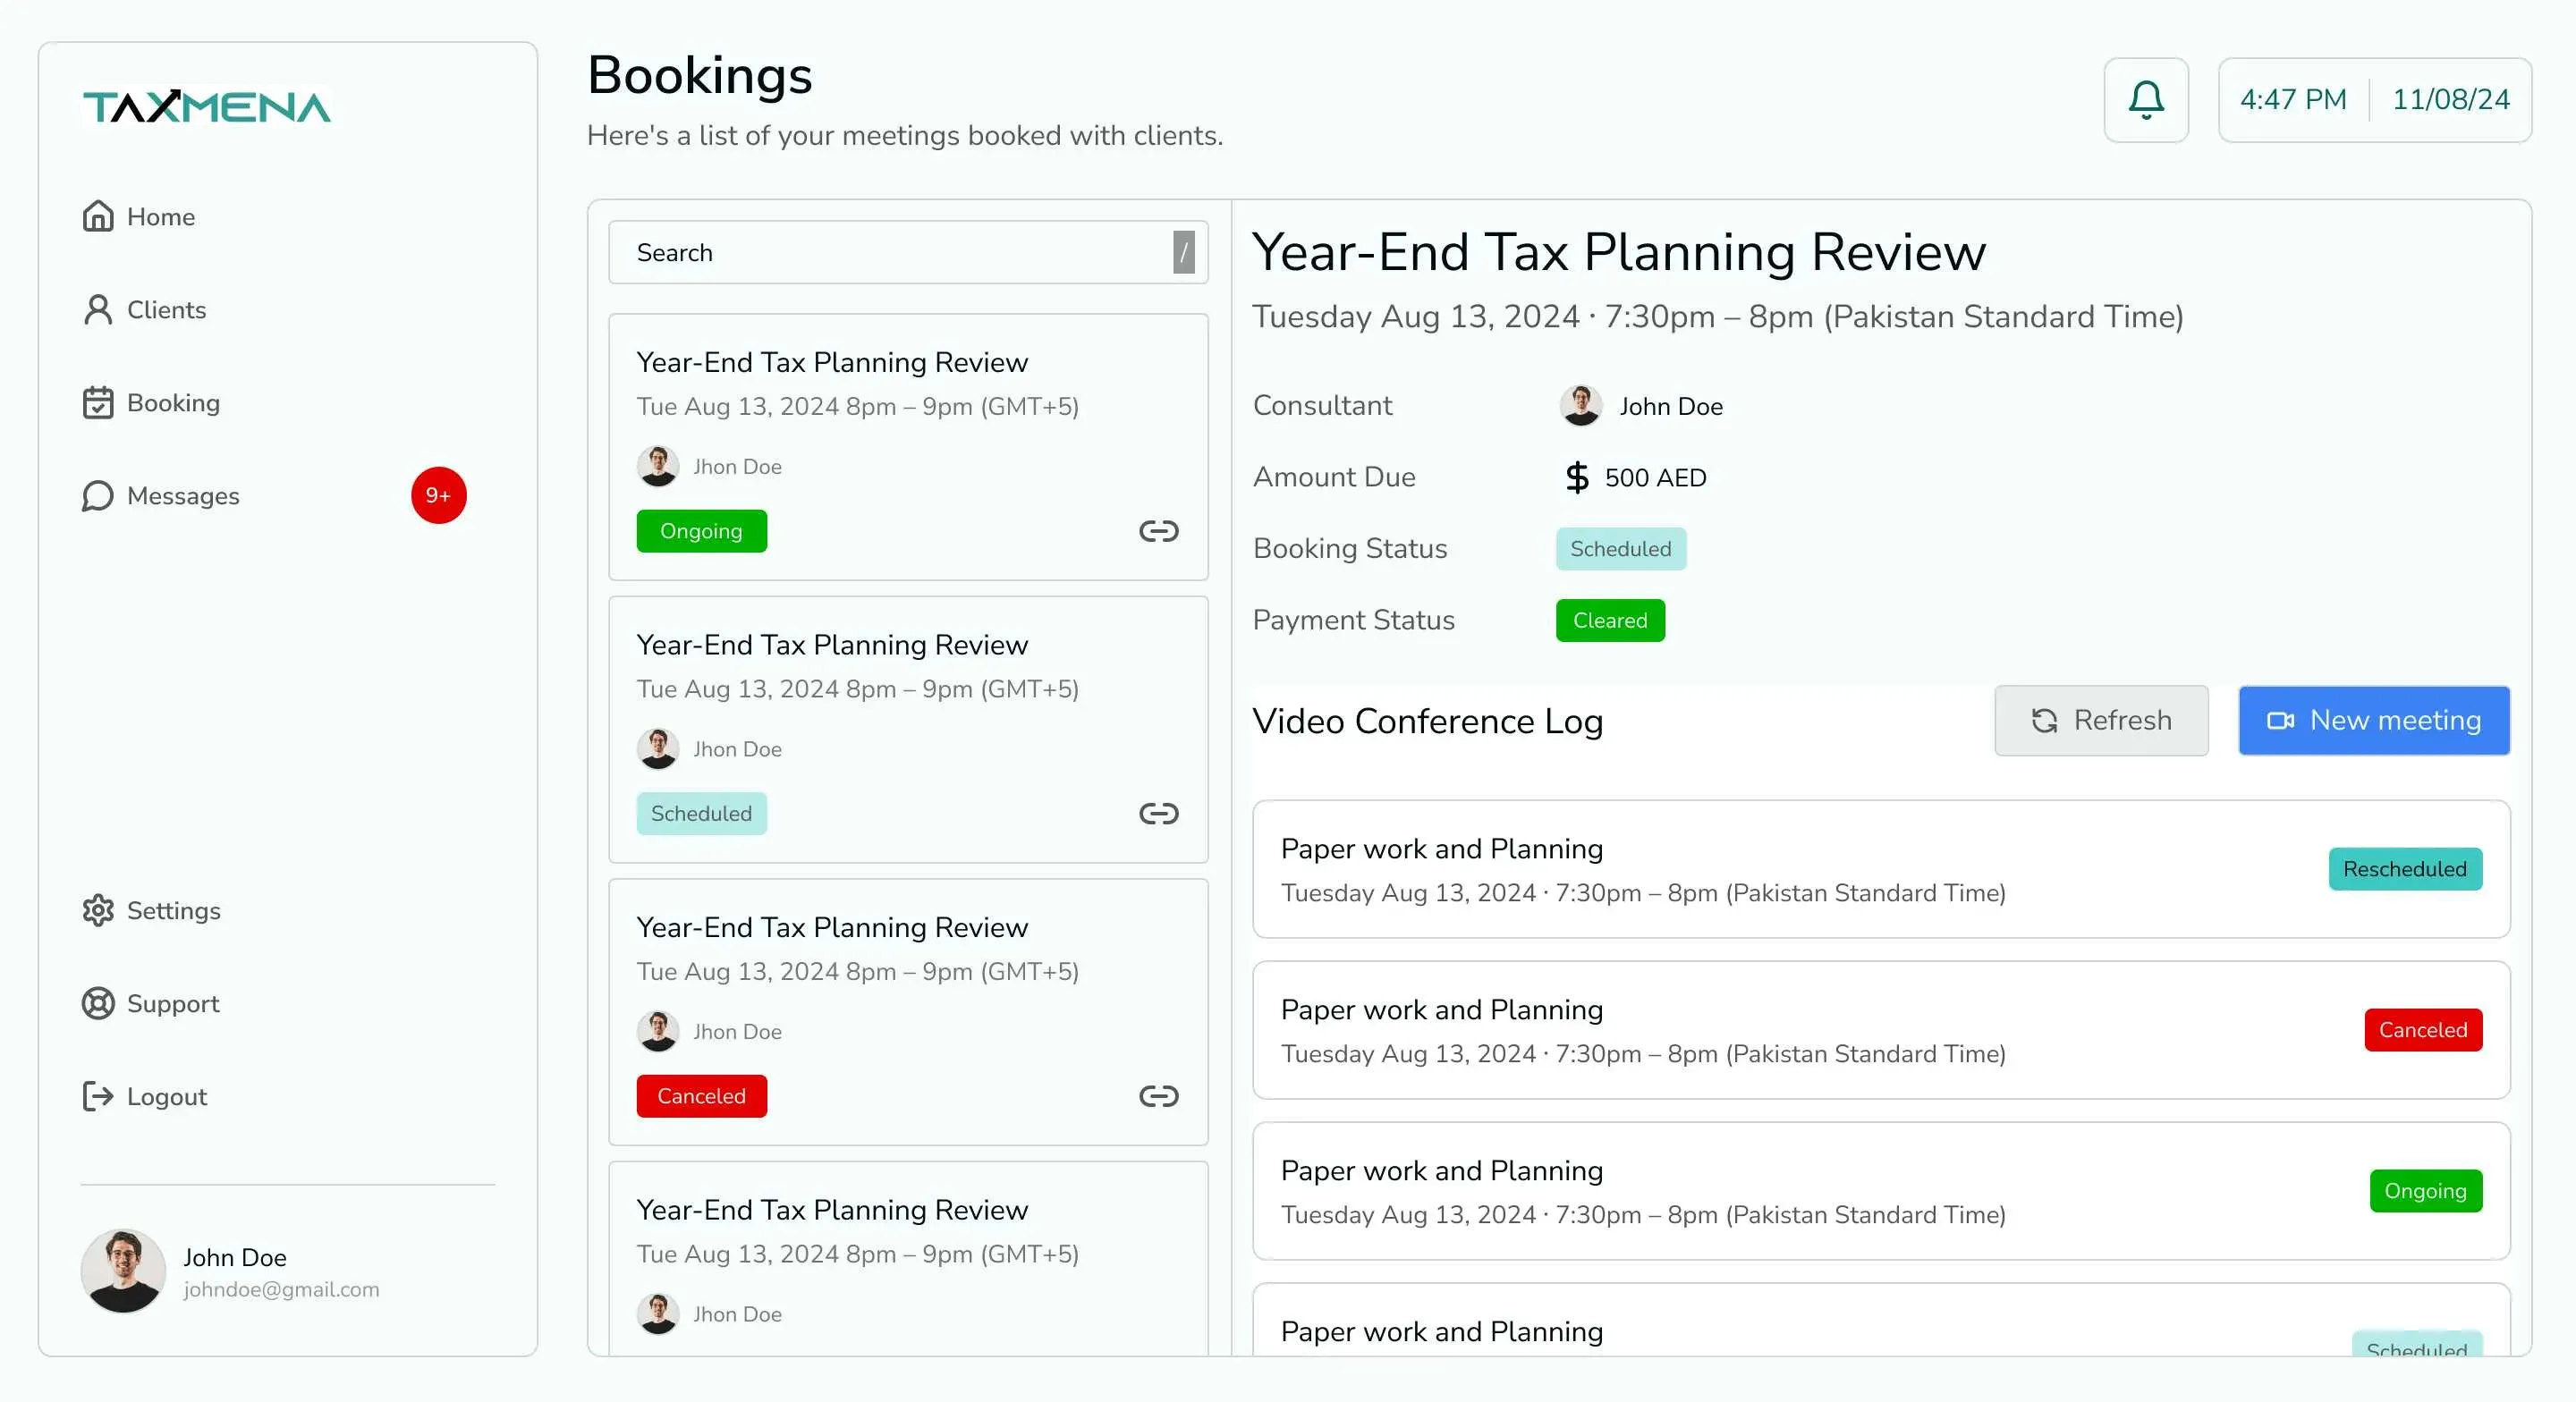Click johndoe@gmail.com email text
Screen dimensions: 2576x1402
pos(281,1289)
